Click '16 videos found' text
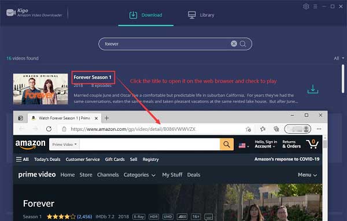 pos(23,58)
